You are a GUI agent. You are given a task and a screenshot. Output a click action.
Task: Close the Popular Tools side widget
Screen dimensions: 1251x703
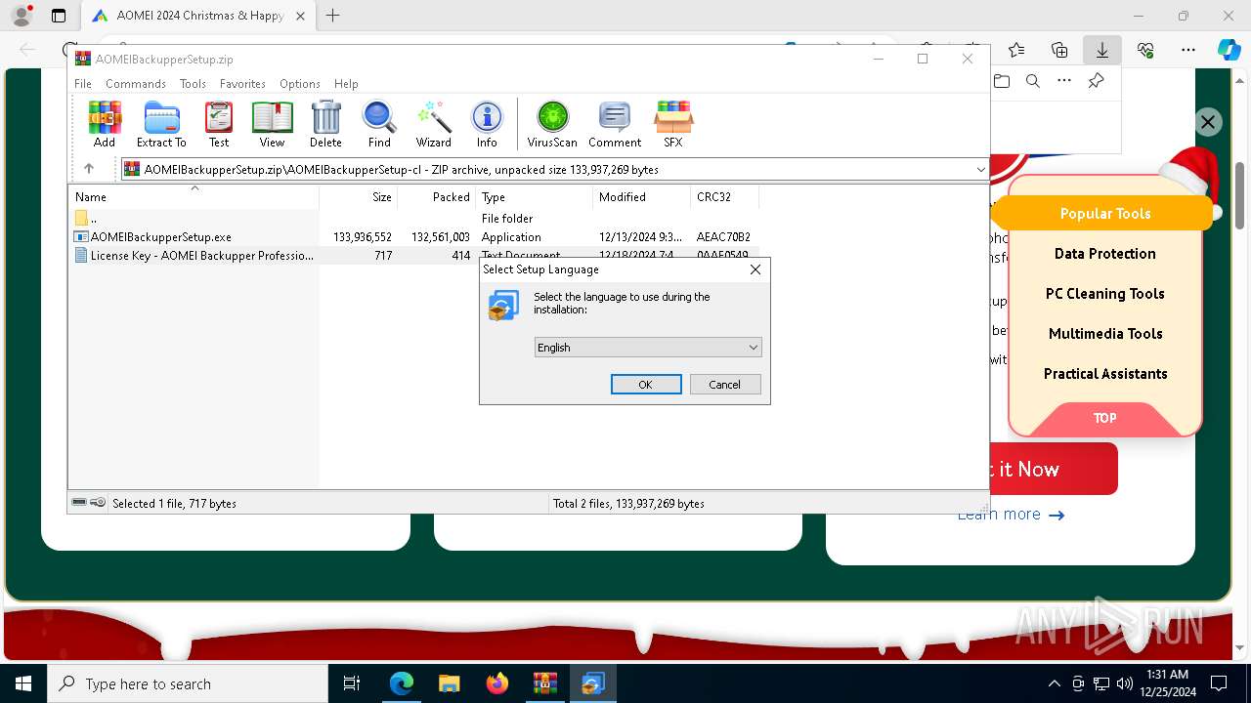(x=1208, y=122)
